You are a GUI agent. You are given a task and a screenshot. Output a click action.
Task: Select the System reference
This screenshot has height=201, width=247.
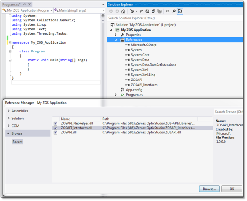(x=136, y=50)
